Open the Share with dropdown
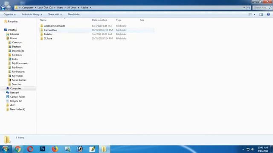The image size is (273, 153). [55, 14]
